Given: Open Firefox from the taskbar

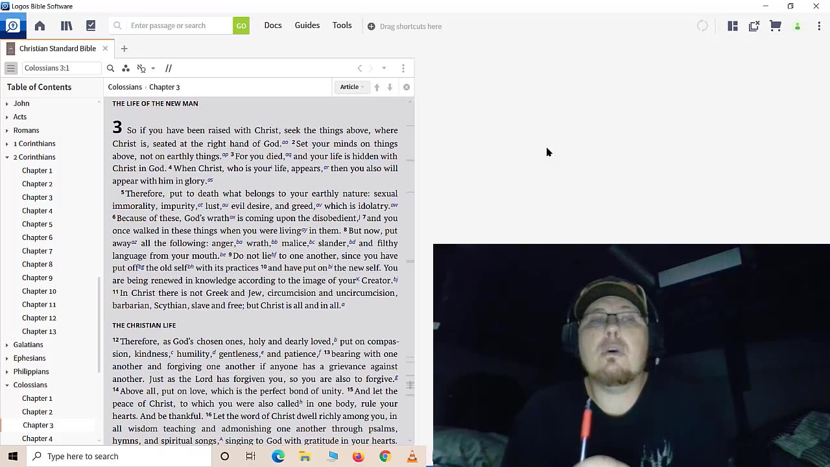Looking at the screenshot, I should click(x=358, y=456).
